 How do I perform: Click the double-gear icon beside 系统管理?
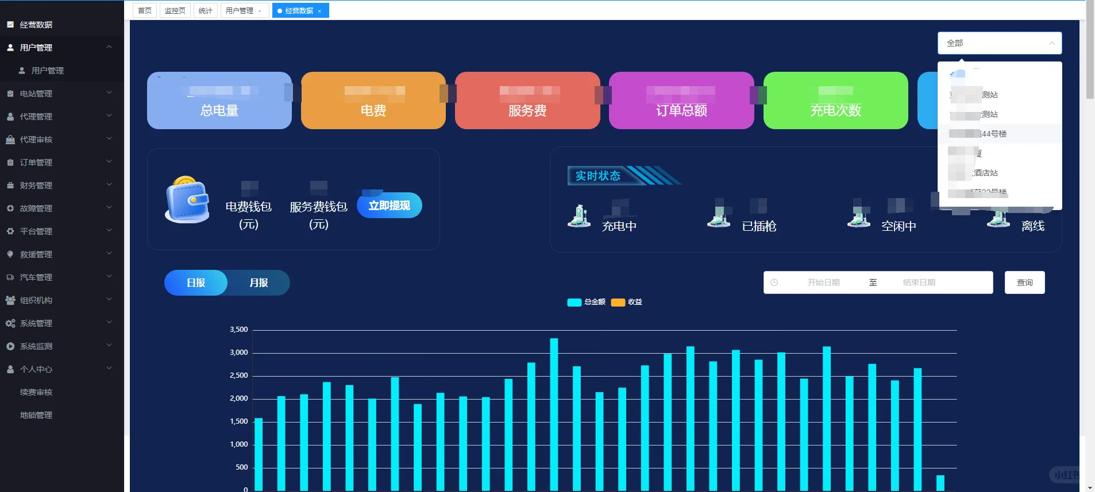coord(10,323)
